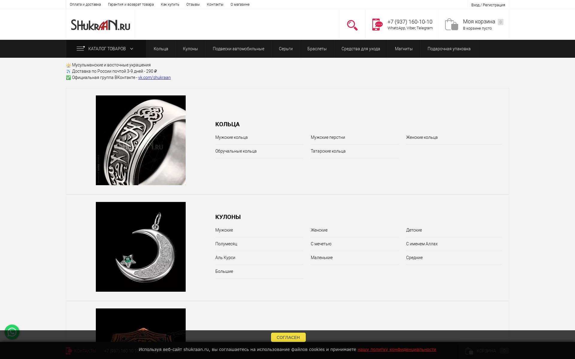The height and width of the screenshot is (359, 575).
Task: Open КУЛОНЫ category heading
Action: 228,217
